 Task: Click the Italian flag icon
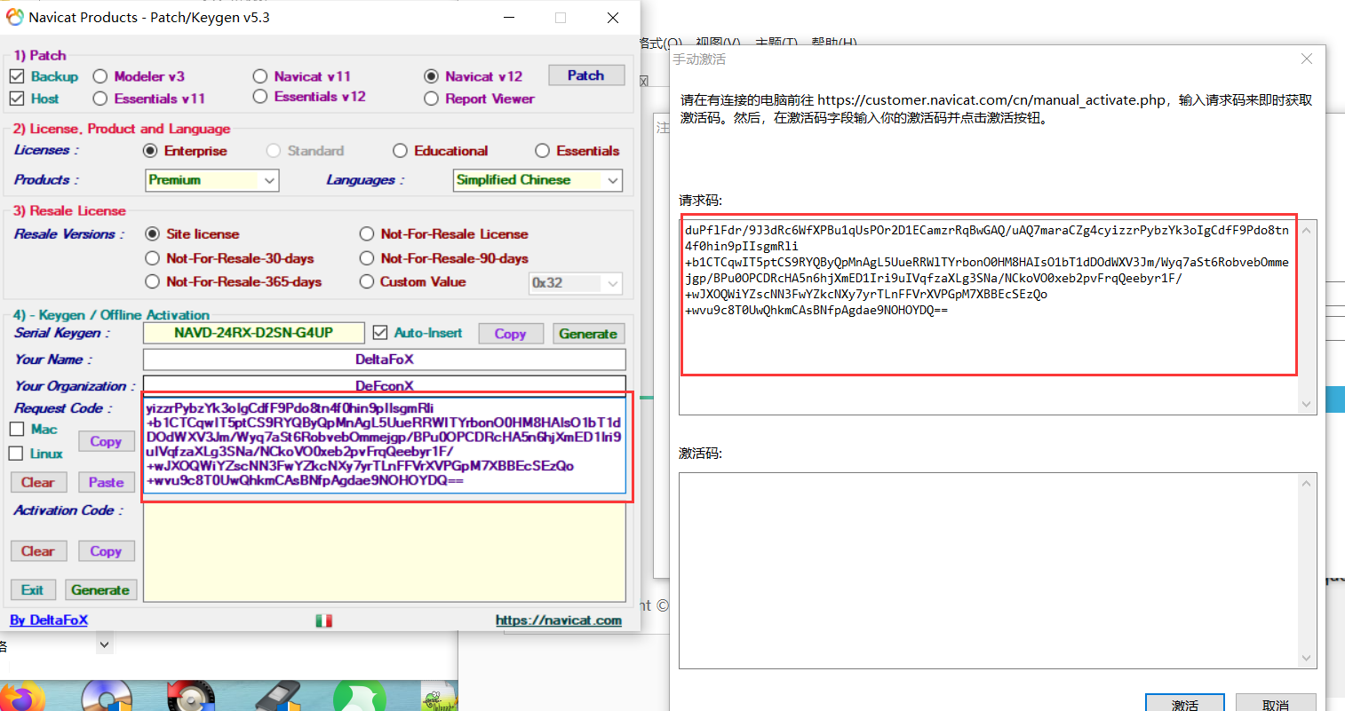[323, 620]
